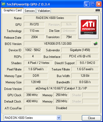Click the BIOS save chip icon

point(96,44)
